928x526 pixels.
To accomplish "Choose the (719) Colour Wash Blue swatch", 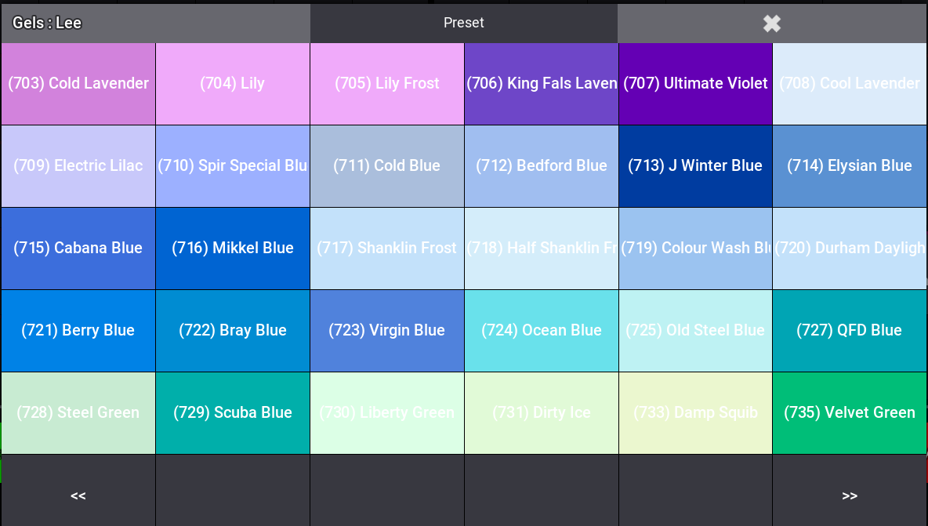I will (x=695, y=248).
